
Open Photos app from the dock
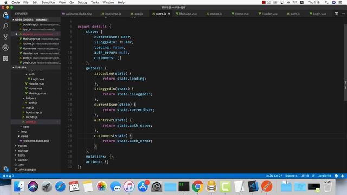(101, 186)
